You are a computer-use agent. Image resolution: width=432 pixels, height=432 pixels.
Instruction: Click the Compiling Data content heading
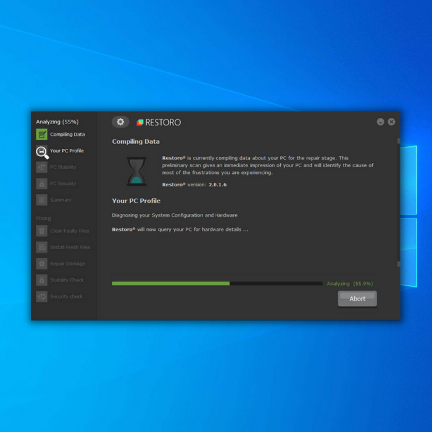tap(136, 141)
